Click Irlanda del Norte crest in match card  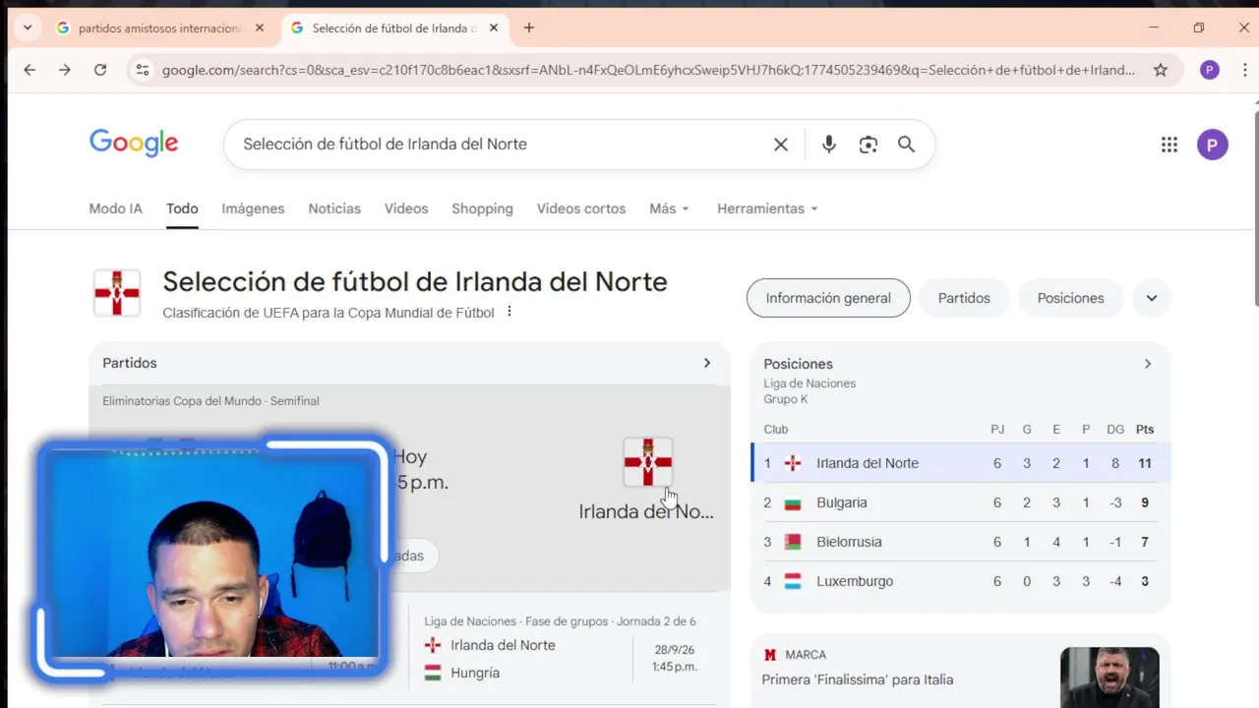pyautogui.click(x=648, y=462)
